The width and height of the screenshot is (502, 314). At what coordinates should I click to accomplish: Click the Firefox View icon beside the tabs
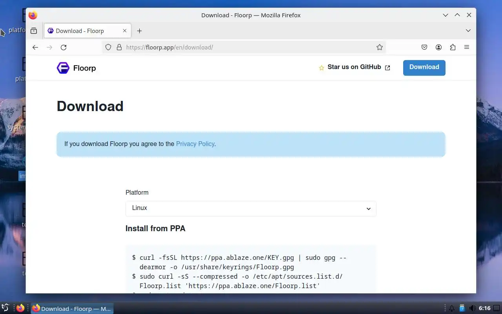(x=34, y=31)
